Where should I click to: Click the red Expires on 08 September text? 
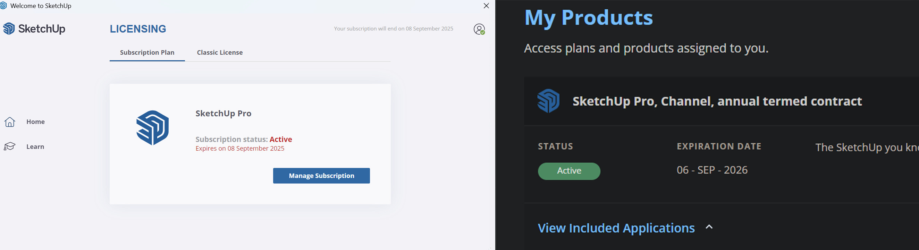click(x=240, y=149)
